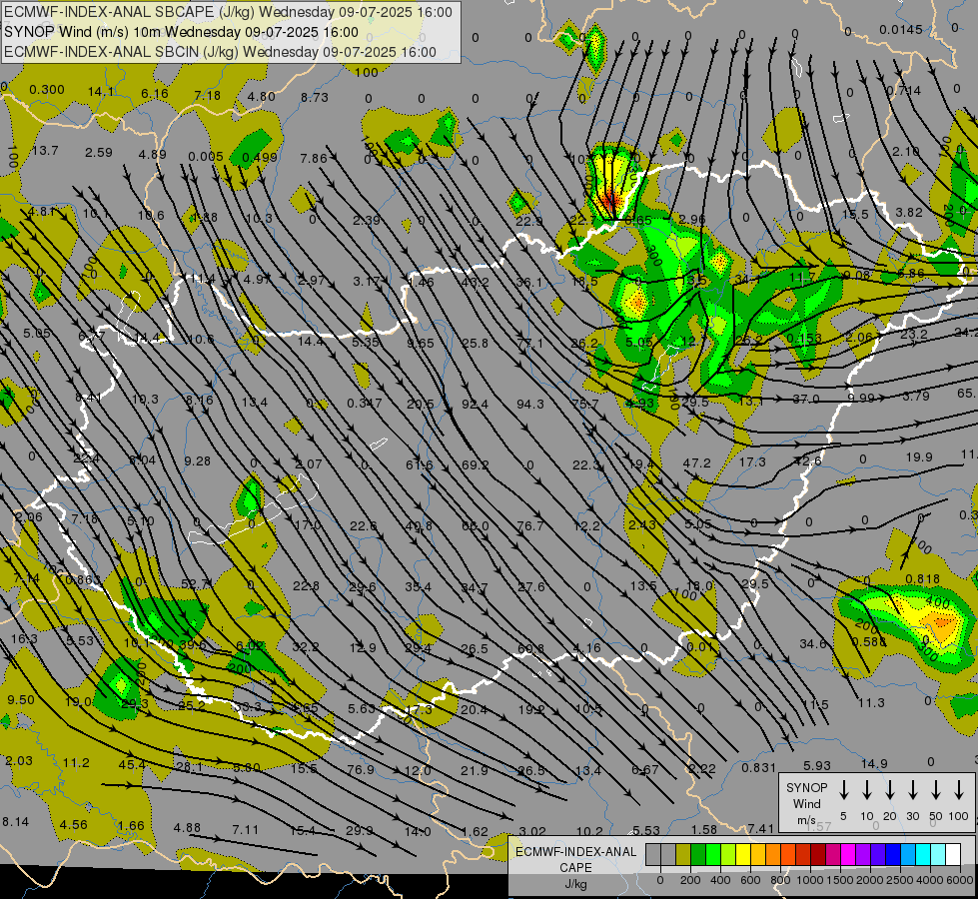This screenshot has height=899, width=978.
Task: Click the 20 m/s wind arrow in legend
Action: click(x=889, y=790)
